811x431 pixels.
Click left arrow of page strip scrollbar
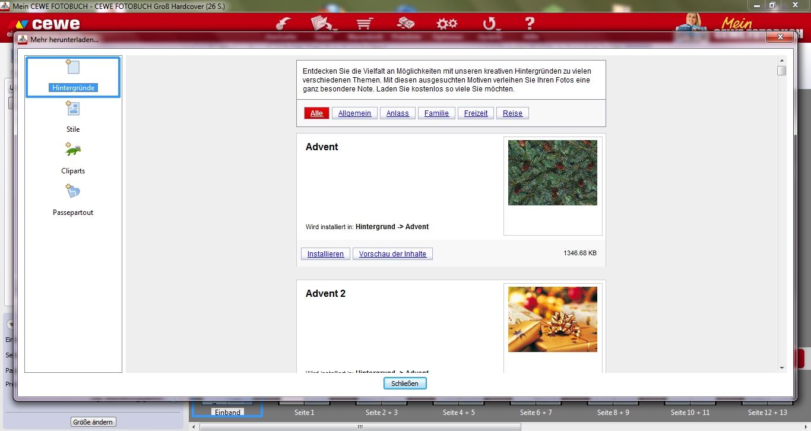tap(194, 427)
